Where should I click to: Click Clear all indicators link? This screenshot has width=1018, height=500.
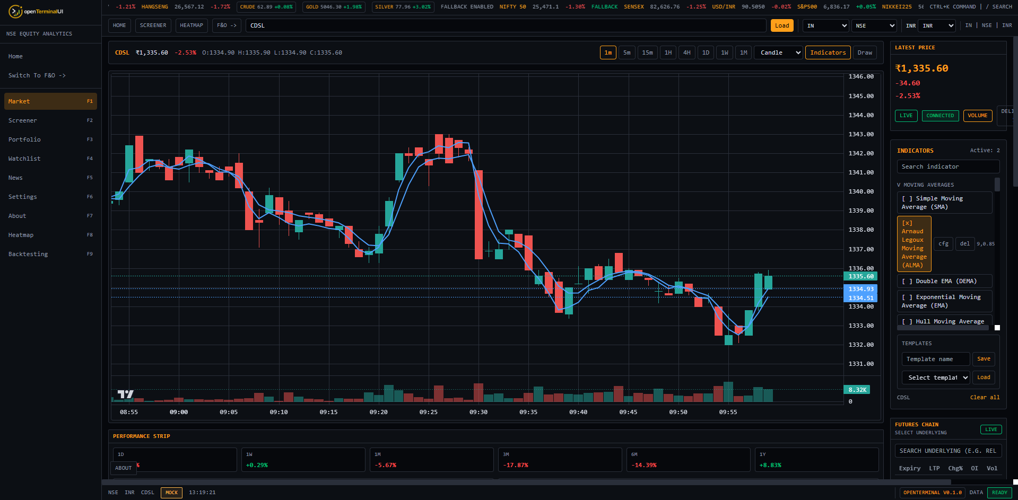pos(985,397)
